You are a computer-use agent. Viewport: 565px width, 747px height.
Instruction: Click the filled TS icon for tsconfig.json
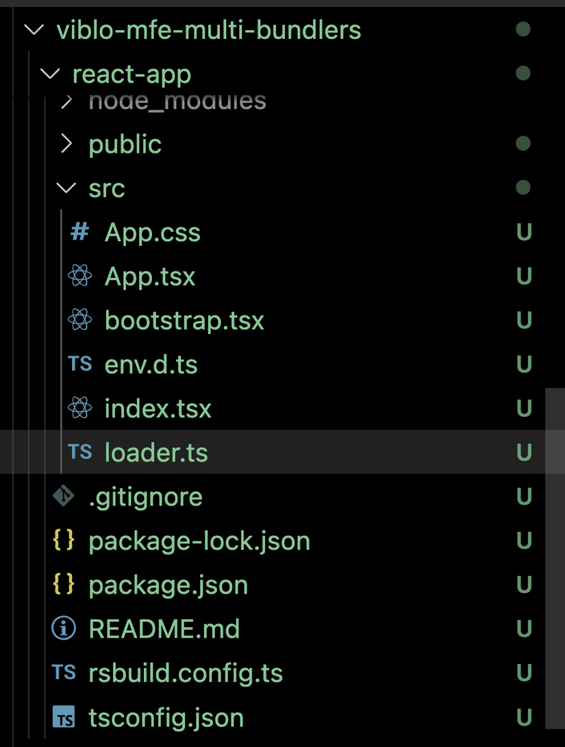65,716
